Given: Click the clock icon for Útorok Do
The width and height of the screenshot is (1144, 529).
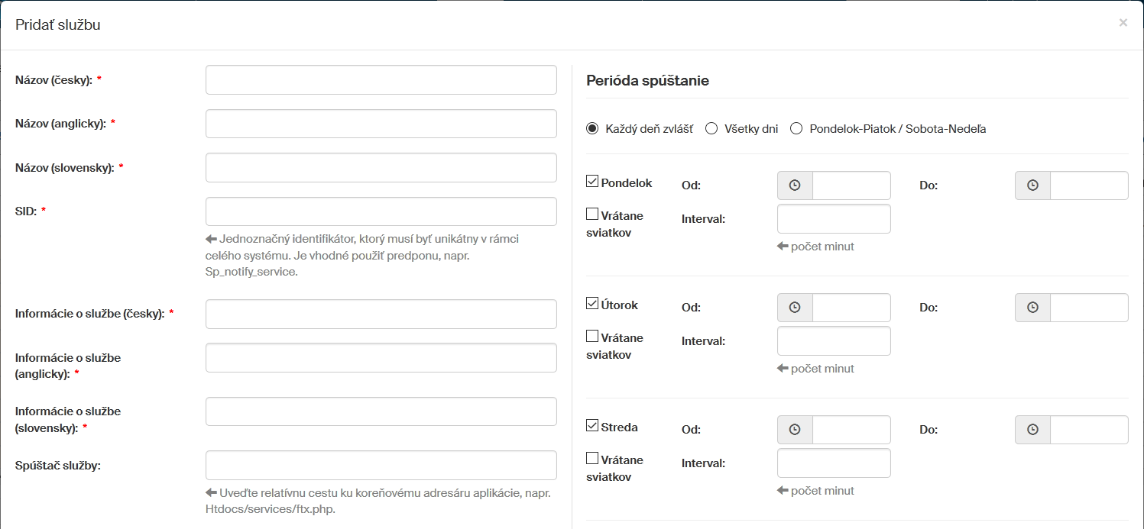Looking at the screenshot, I should (1032, 308).
